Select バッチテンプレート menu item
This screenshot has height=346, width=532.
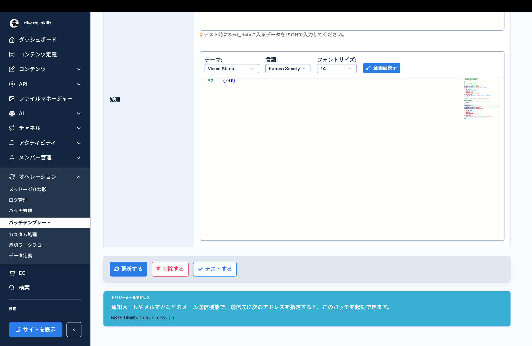tap(45, 223)
